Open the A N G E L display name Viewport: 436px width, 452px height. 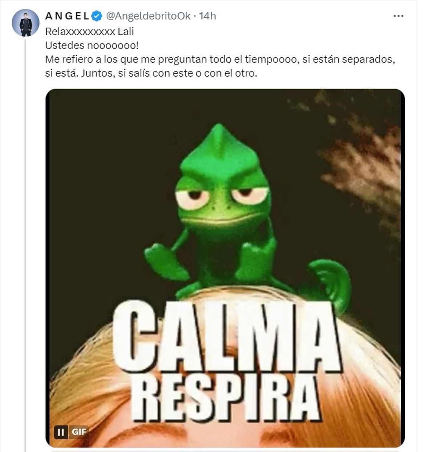67,16
